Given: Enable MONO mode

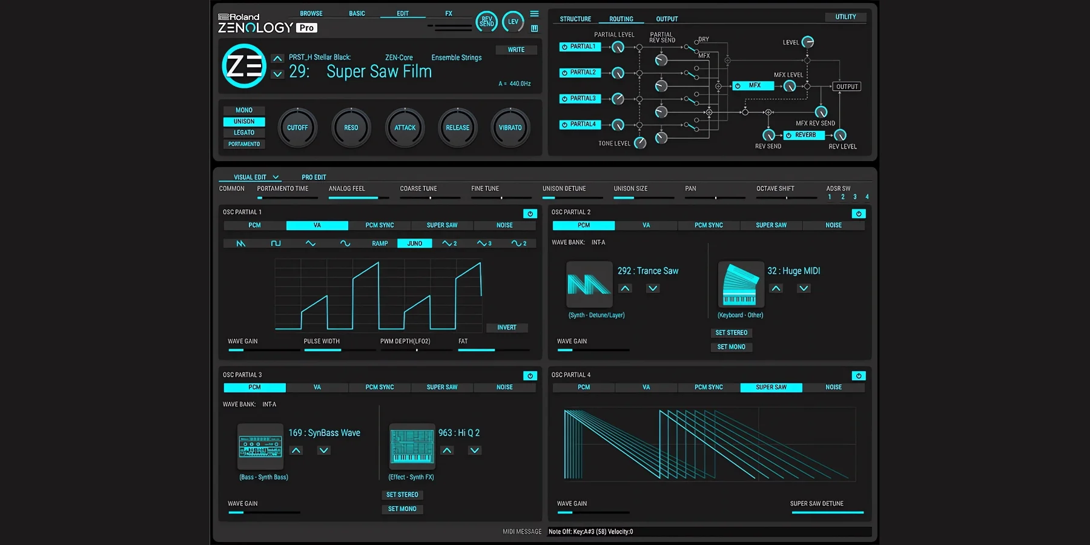Looking at the screenshot, I should coord(244,110).
